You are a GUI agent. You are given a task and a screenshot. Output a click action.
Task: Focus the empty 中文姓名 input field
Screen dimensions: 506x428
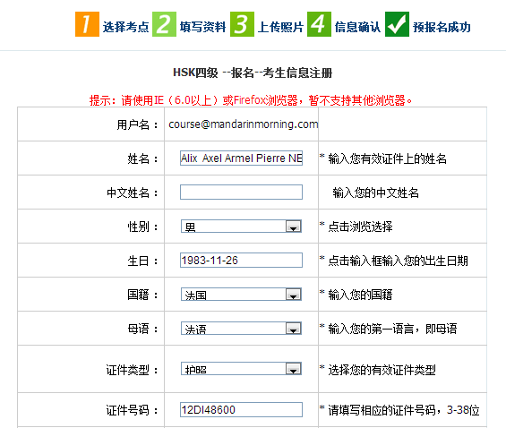242,192
